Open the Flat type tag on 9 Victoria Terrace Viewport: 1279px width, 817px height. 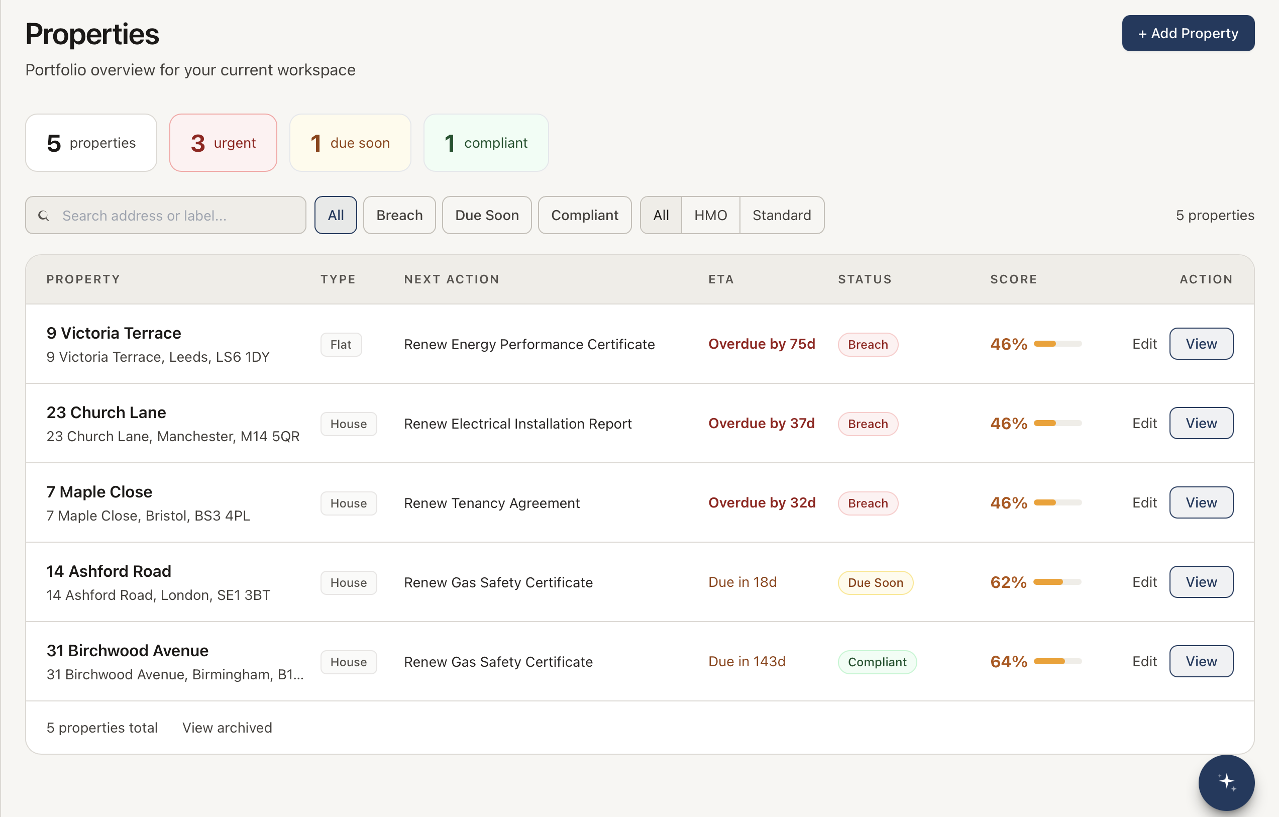[x=341, y=344]
